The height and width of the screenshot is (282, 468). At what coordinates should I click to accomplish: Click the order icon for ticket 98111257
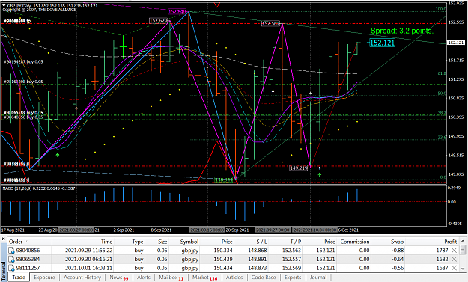pyautogui.click(x=11, y=268)
